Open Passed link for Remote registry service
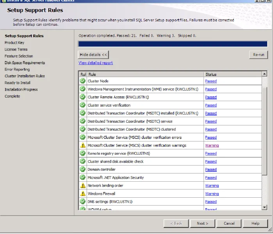Image resolution: width=273 pixels, height=234 pixels. tap(211, 154)
